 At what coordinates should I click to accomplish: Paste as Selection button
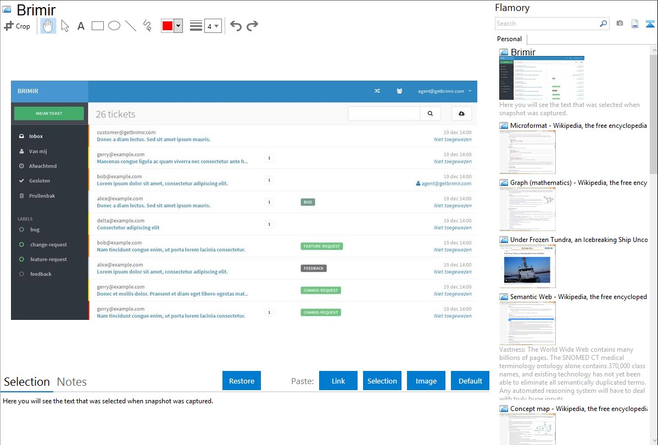382,380
